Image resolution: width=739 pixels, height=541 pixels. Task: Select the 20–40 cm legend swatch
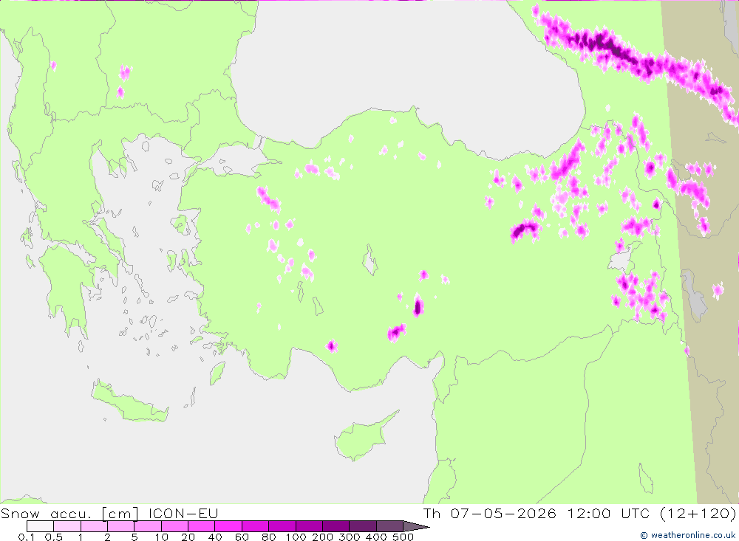pos(201,526)
